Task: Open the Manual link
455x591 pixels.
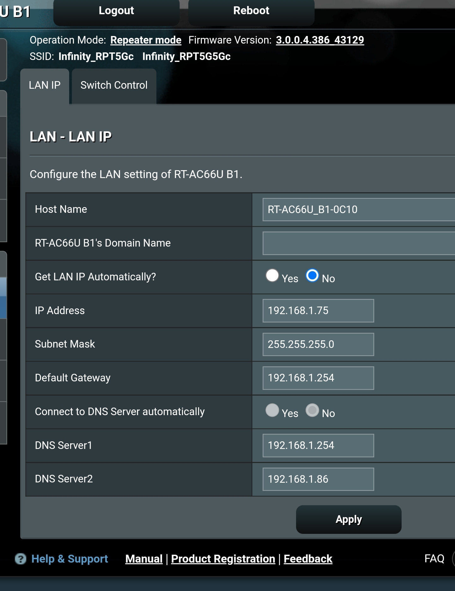Action: point(144,559)
